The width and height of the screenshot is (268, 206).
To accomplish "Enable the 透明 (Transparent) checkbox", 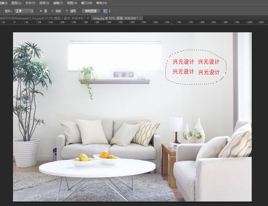I will tap(67, 11).
